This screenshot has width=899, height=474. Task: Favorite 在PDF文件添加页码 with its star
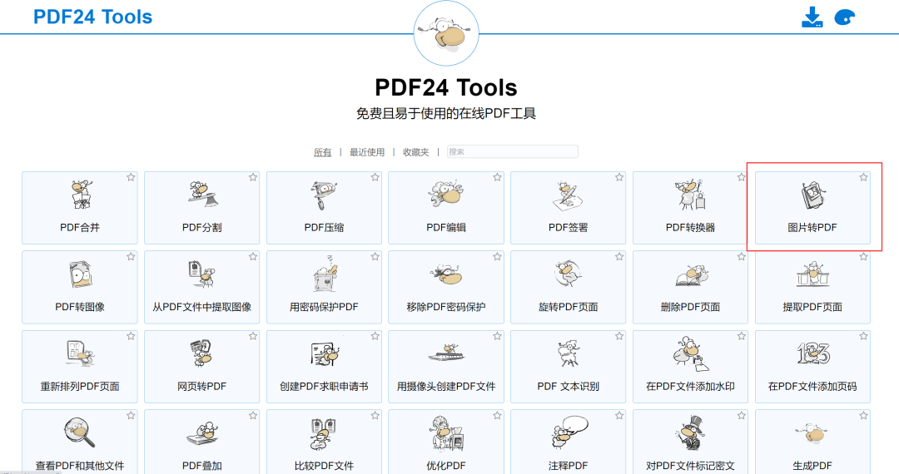[863, 337]
